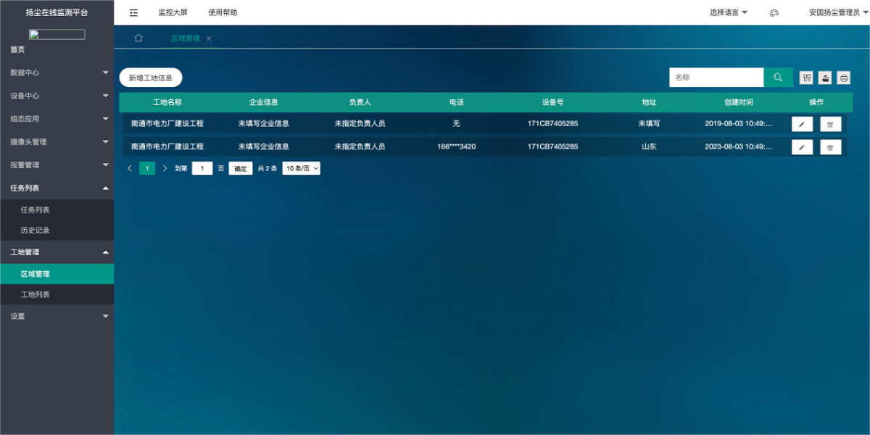Click the export table icon
870x435 pixels.
pyautogui.click(x=825, y=78)
